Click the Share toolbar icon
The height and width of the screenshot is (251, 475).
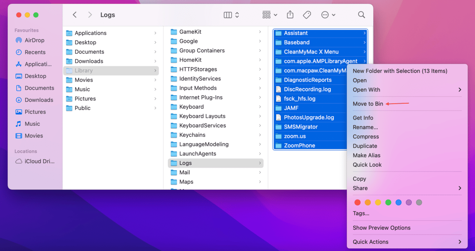(x=290, y=15)
